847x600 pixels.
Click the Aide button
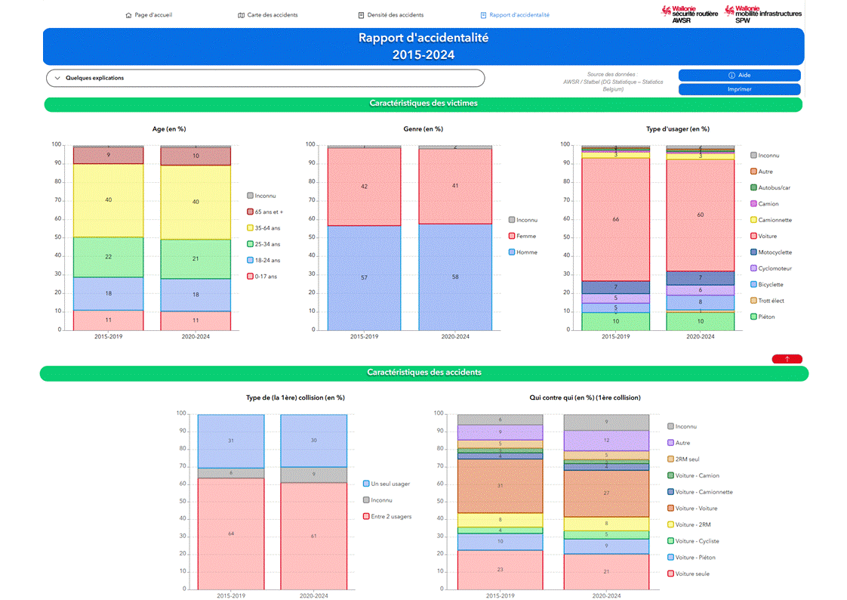[x=740, y=75]
